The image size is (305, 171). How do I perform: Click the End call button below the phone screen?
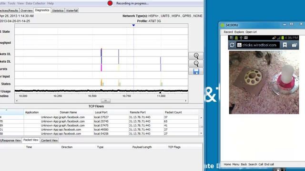point(269,164)
